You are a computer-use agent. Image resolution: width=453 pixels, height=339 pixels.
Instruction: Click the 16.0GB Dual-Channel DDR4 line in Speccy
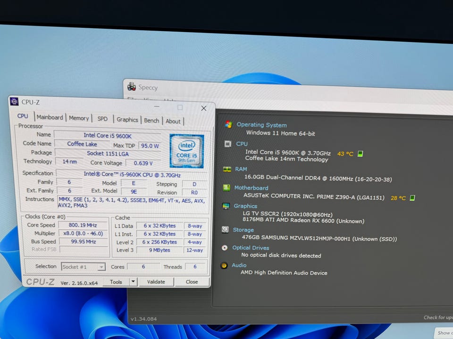pos(318,178)
